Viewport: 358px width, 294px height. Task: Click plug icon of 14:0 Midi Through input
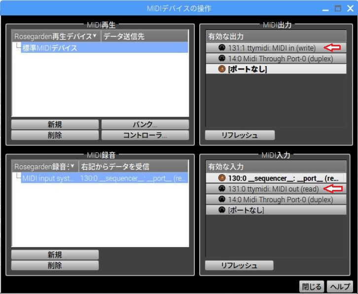click(222, 199)
